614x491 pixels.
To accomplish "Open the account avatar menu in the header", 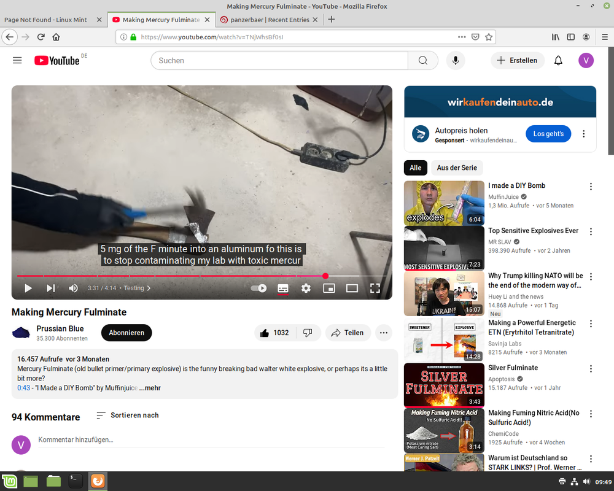I will coord(586,60).
